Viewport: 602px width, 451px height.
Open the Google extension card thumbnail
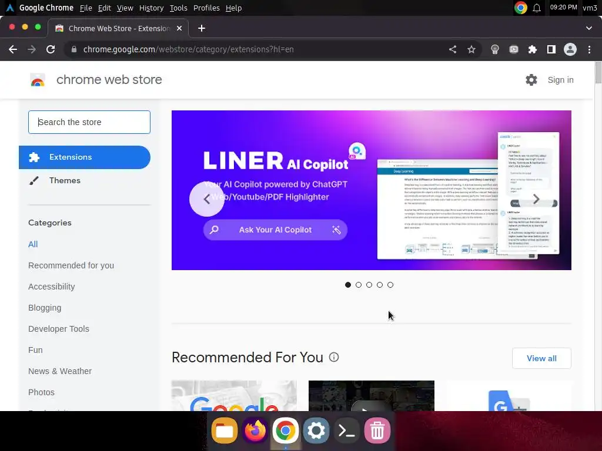[x=234, y=395]
